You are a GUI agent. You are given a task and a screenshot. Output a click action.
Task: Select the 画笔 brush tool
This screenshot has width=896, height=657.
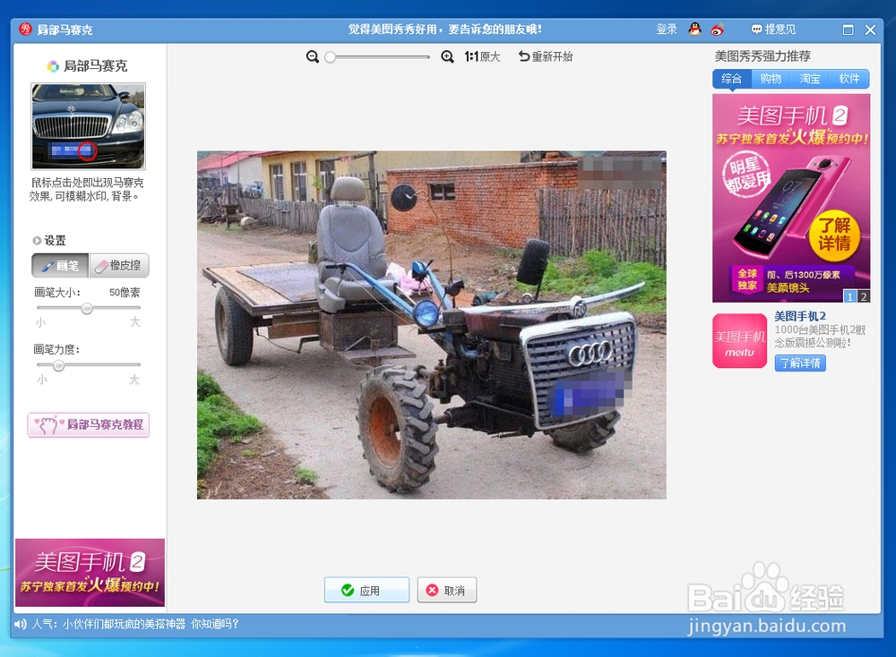click(x=61, y=266)
